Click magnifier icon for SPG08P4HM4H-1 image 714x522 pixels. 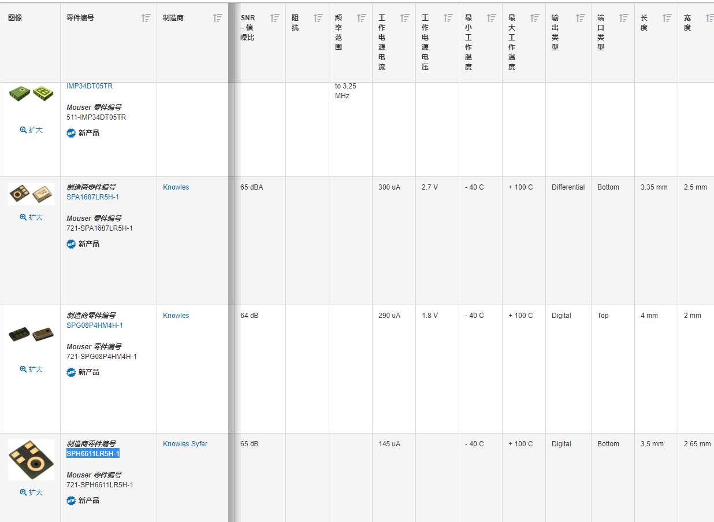pyautogui.click(x=23, y=369)
